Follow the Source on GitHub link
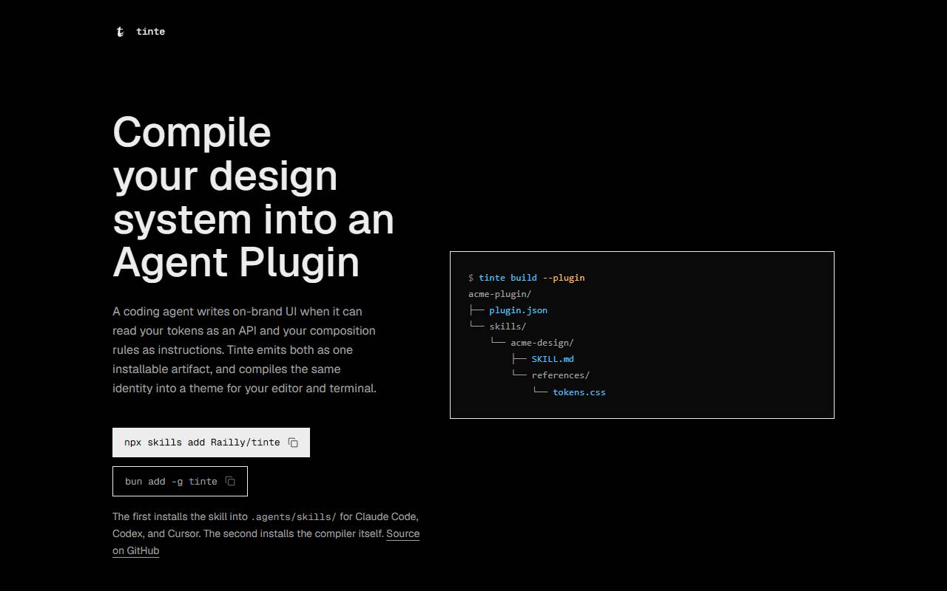This screenshot has width=947, height=591. coord(402,533)
